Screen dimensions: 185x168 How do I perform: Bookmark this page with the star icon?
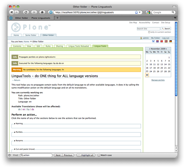136,12
